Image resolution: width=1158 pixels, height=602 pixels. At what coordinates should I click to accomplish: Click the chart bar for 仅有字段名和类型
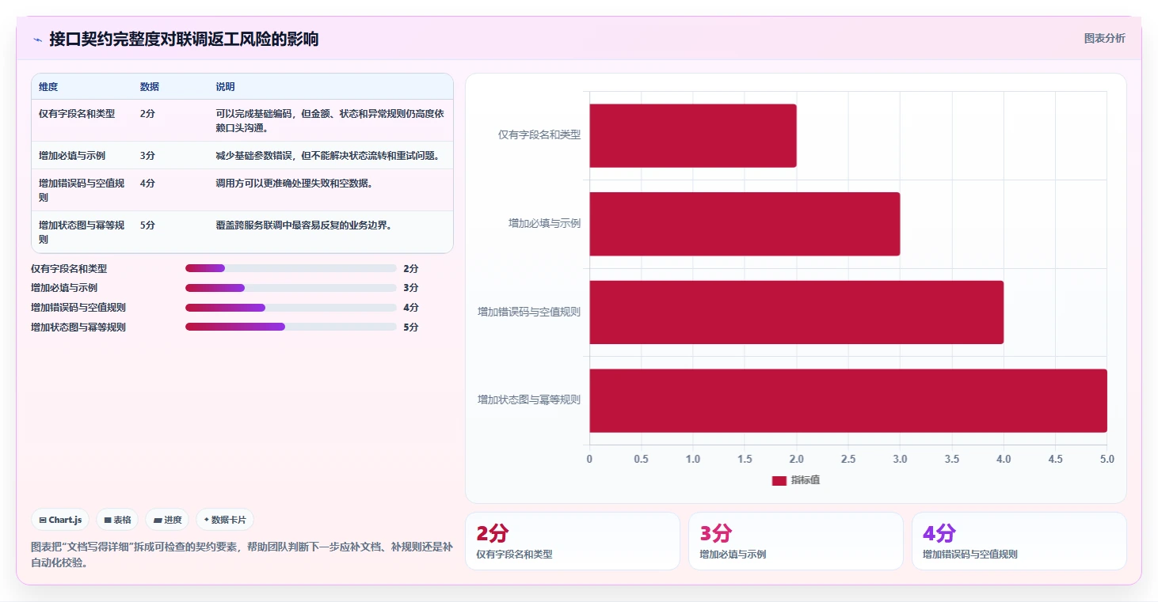pyautogui.click(x=693, y=135)
